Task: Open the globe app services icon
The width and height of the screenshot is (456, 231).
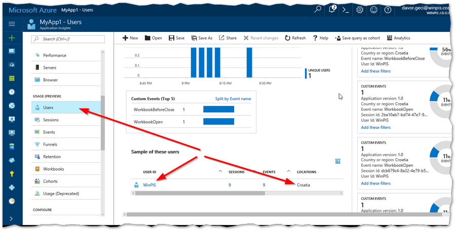Action: coord(12,106)
